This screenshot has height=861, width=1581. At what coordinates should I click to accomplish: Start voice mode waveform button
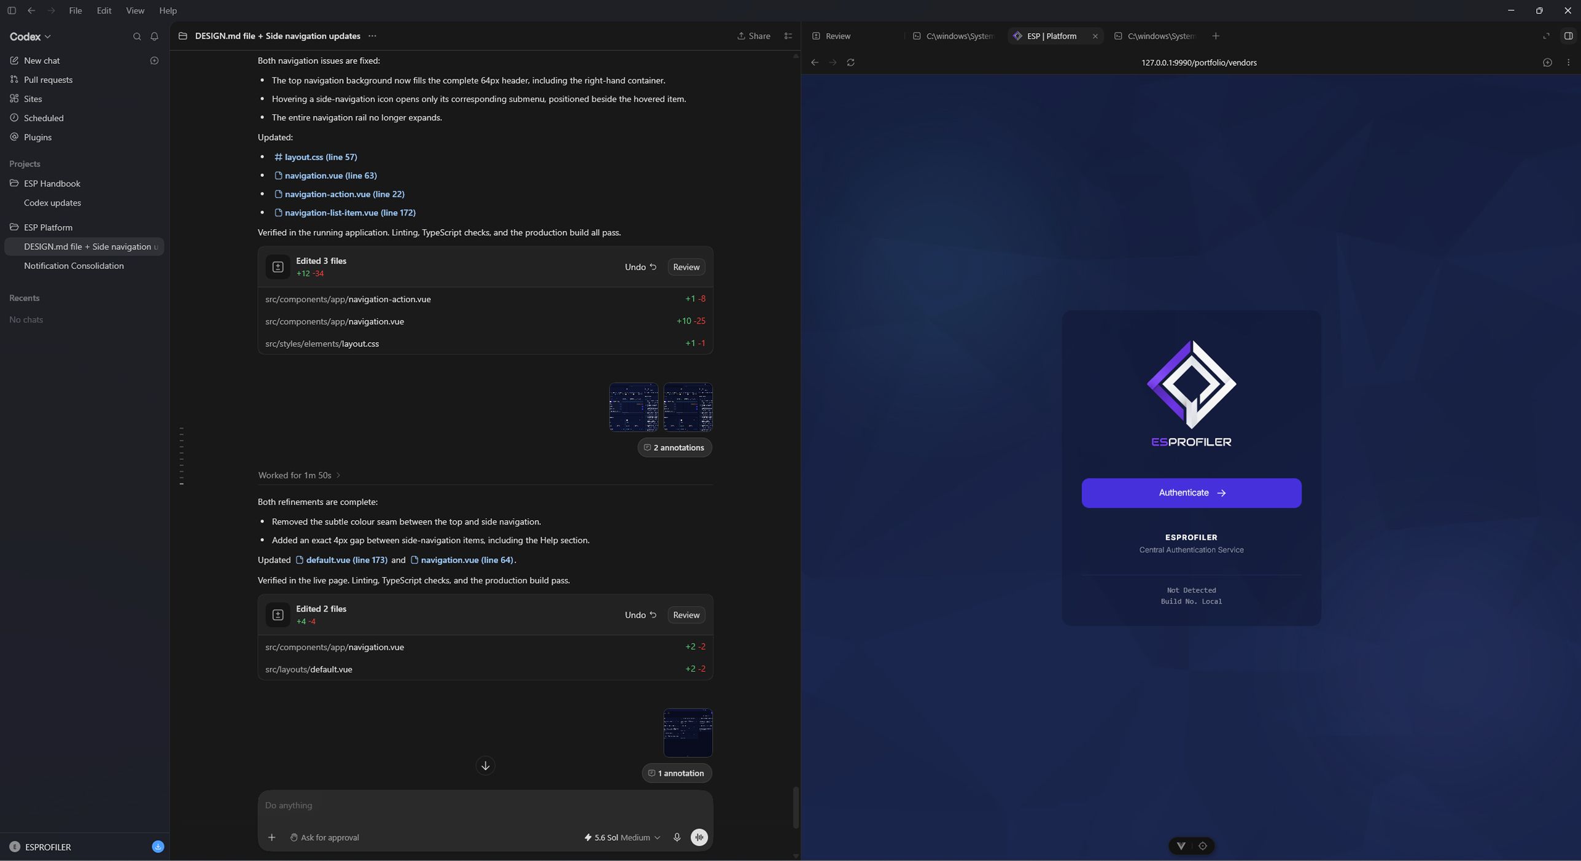point(699,837)
